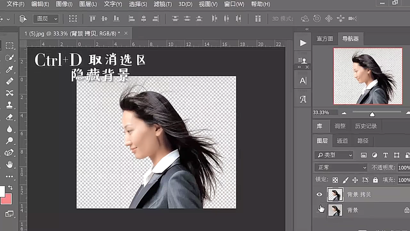Open the 图层 auto-select dropdown

click(46, 19)
